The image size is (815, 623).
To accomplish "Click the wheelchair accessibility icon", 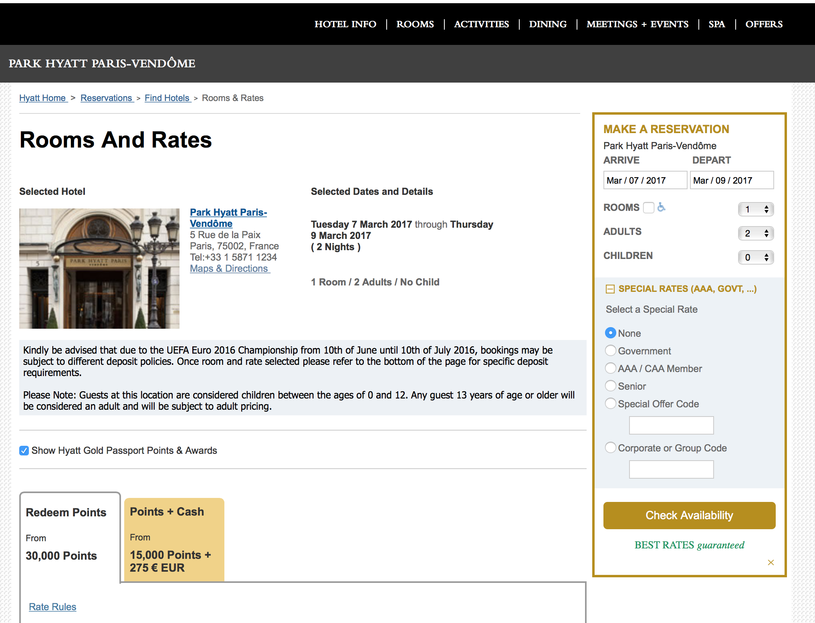I will click(662, 207).
